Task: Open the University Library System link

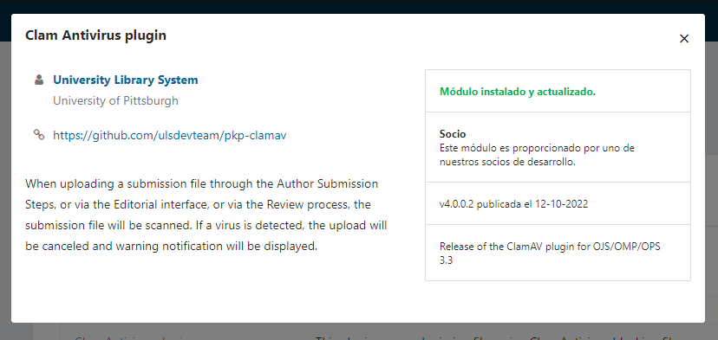Action: point(126,80)
